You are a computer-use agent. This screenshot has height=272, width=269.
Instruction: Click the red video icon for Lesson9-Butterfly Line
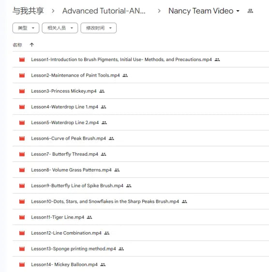tap(22, 186)
